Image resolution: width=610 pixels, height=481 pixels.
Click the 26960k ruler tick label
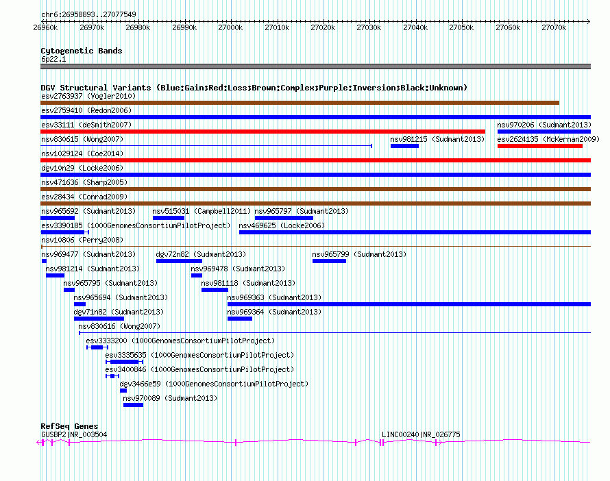(45, 27)
